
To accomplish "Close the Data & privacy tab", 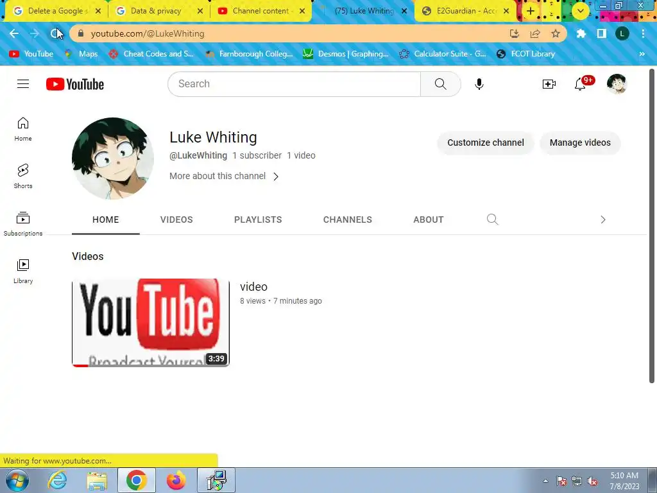I will tap(200, 11).
